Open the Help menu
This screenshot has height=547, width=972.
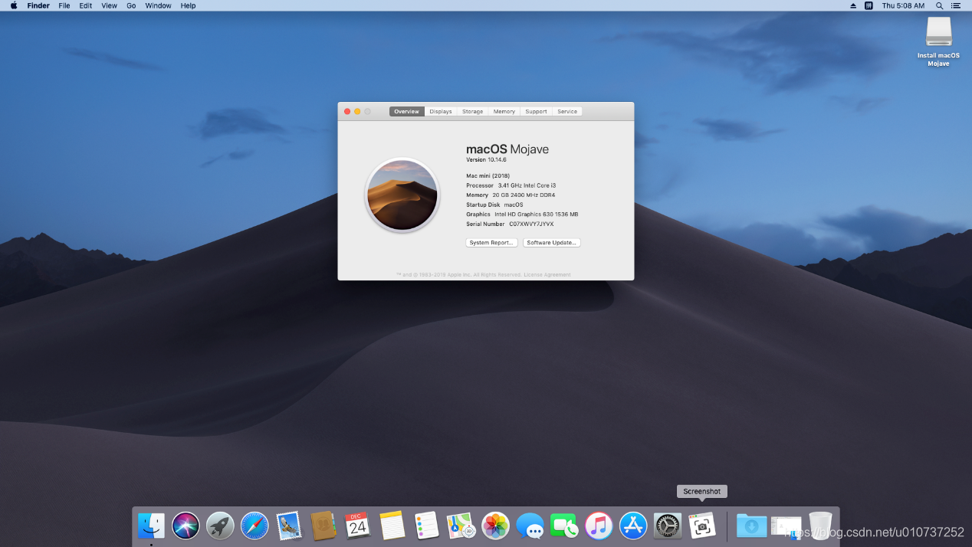point(188,5)
